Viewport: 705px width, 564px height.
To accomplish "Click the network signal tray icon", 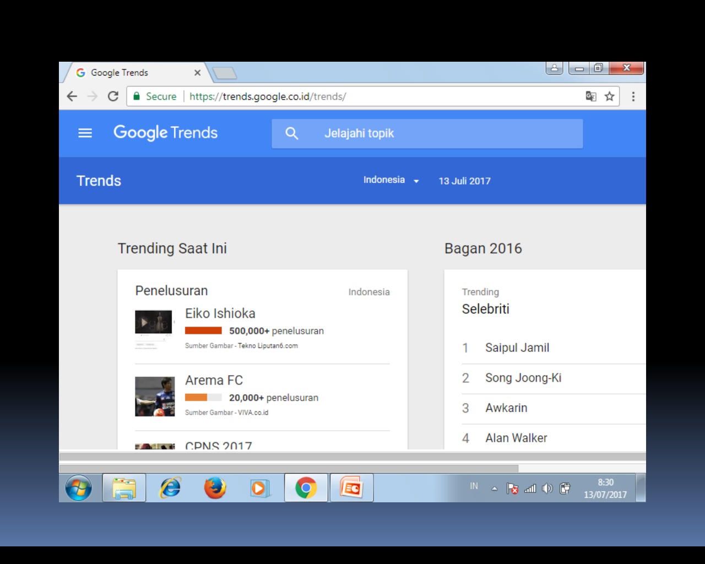I will pos(530,489).
